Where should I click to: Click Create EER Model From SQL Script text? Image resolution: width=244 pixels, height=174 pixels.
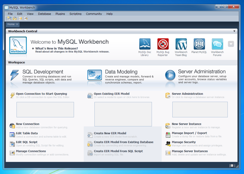click(118, 151)
